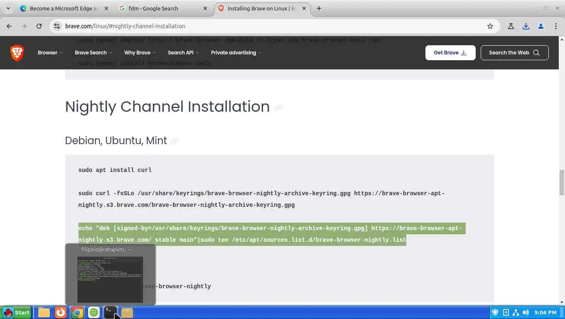Copy anchor link beside Nightly Channel Installation
Screen dimensions: 565x319
pos(279,107)
